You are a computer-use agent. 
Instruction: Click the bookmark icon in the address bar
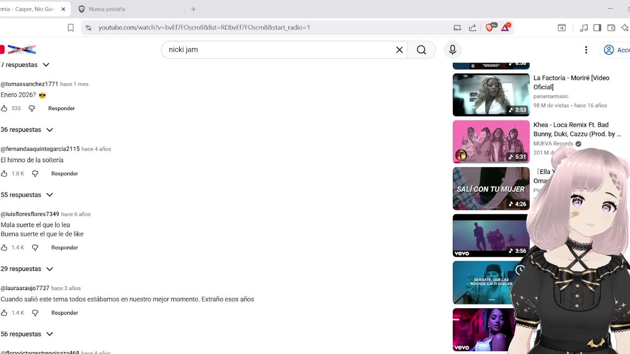[x=70, y=28]
